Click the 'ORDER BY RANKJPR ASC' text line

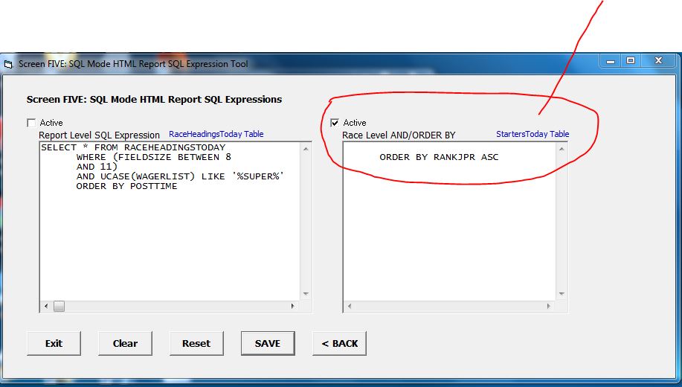439,157
